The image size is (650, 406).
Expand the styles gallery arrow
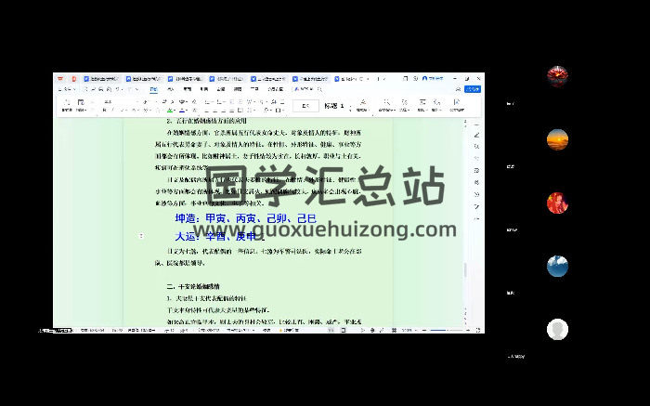[x=350, y=106]
